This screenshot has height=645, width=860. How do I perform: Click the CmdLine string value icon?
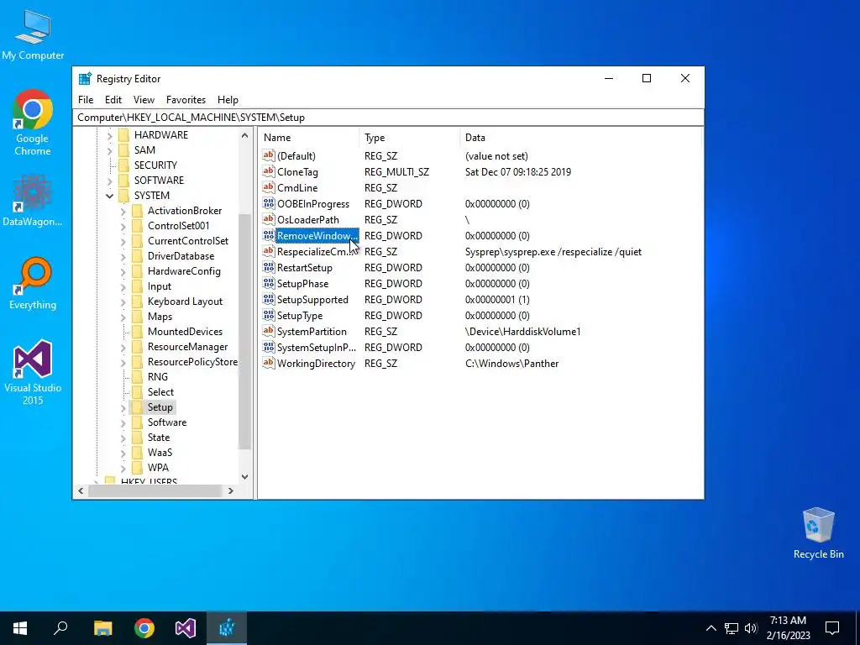click(268, 187)
